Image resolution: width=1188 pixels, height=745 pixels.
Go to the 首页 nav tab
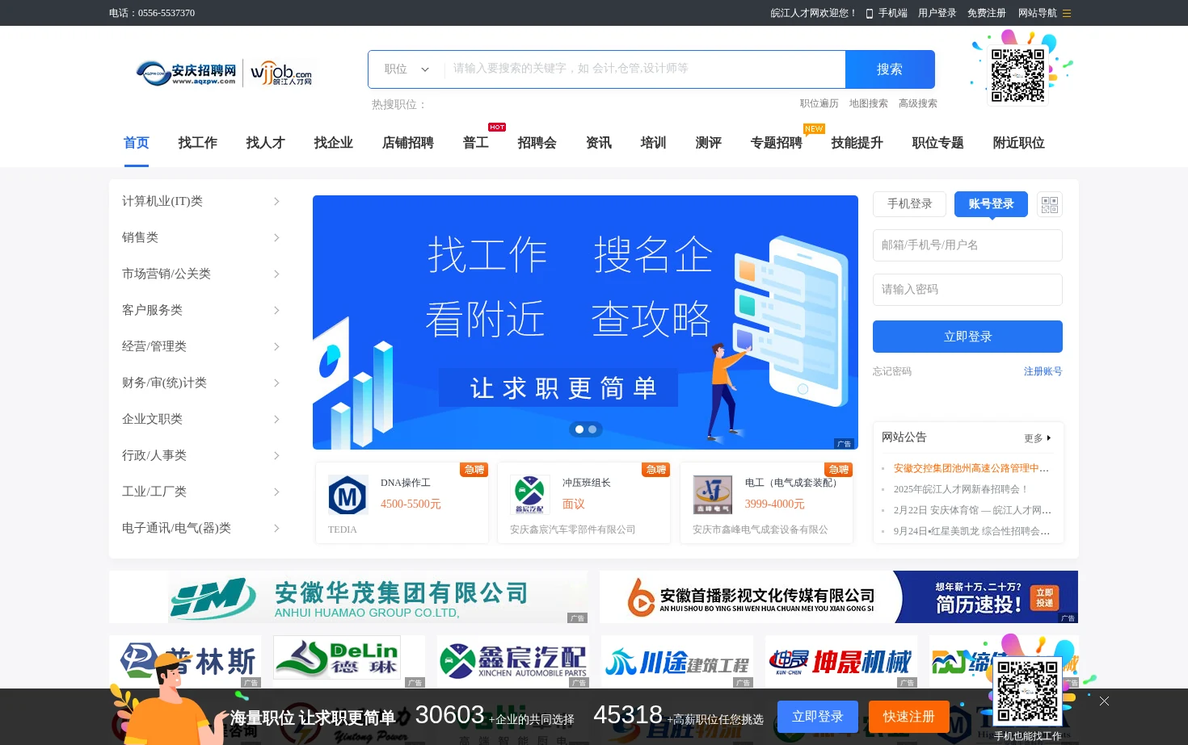click(x=137, y=143)
